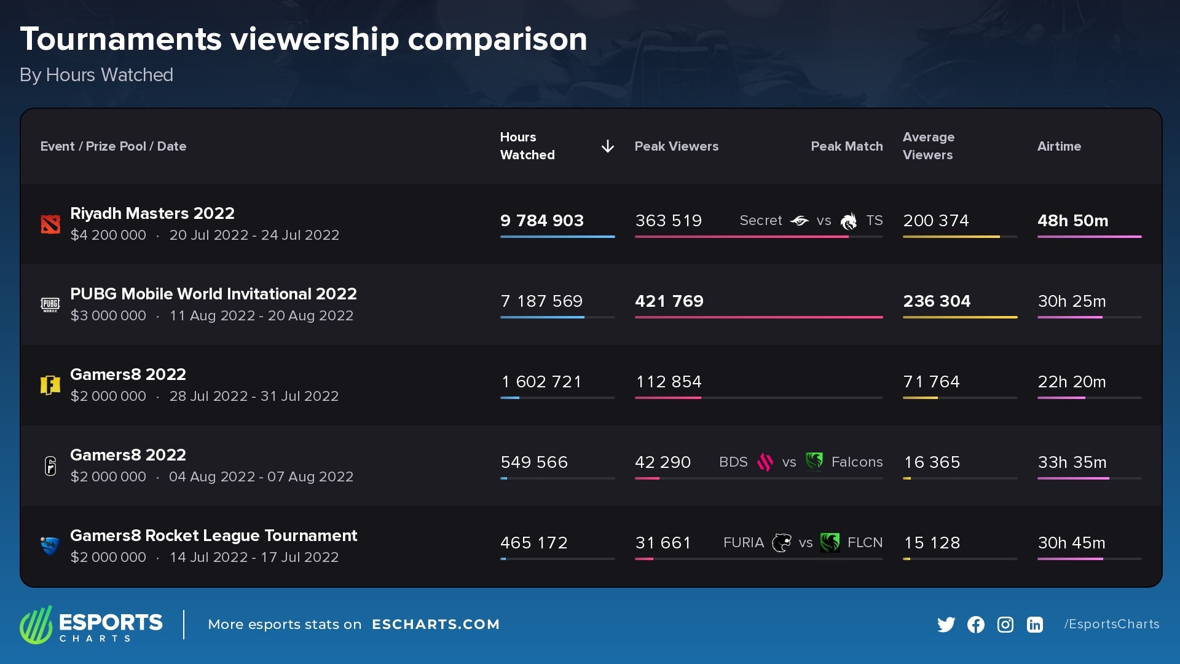Image resolution: width=1180 pixels, height=664 pixels.
Task: Click the /EsportsCharts social handle
Action: tap(1112, 625)
